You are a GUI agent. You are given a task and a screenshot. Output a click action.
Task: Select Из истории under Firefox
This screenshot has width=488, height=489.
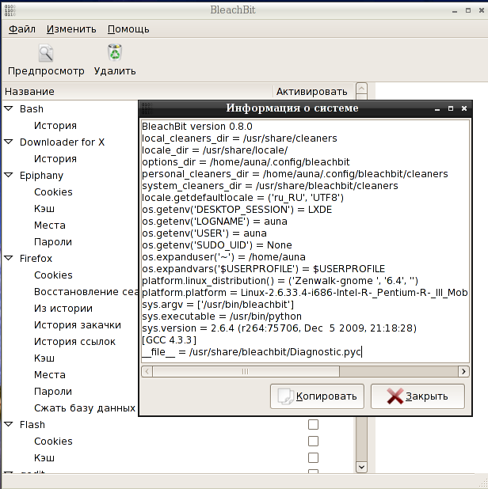point(63,308)
